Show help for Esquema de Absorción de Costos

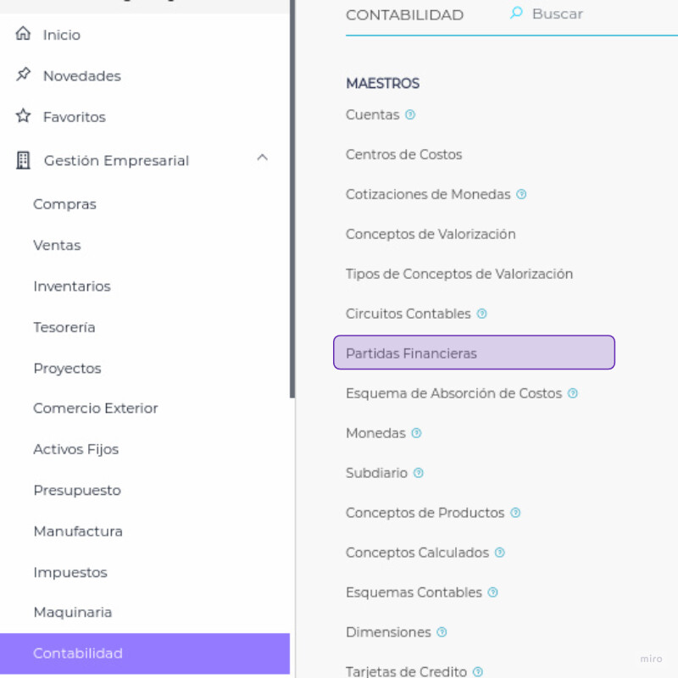(x=573, y=393)
